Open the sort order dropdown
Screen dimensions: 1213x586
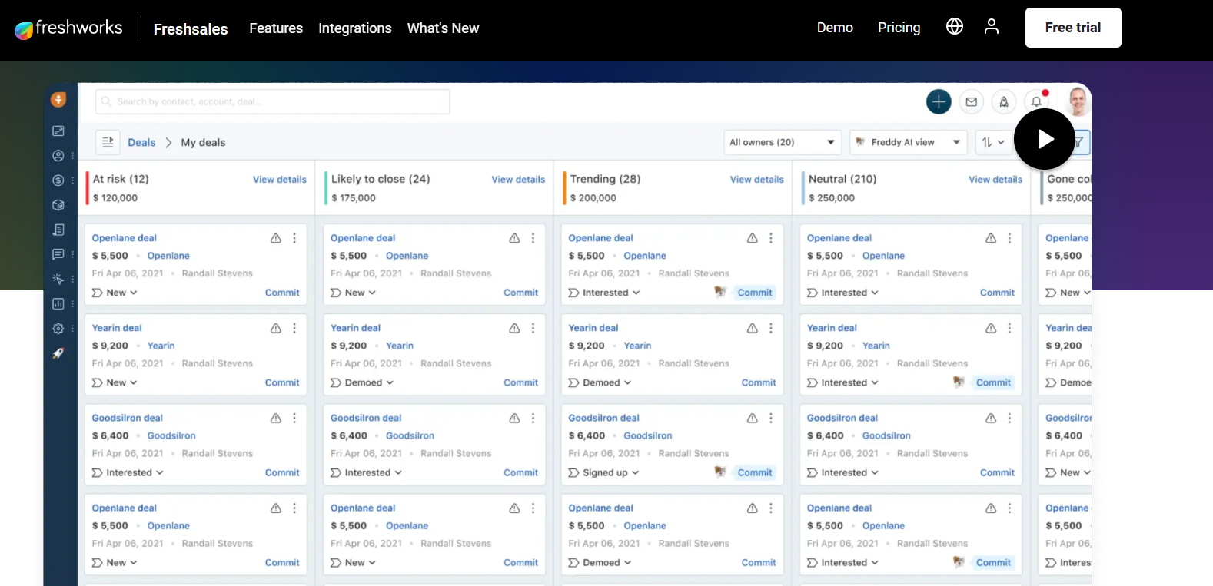click(993, 142)
